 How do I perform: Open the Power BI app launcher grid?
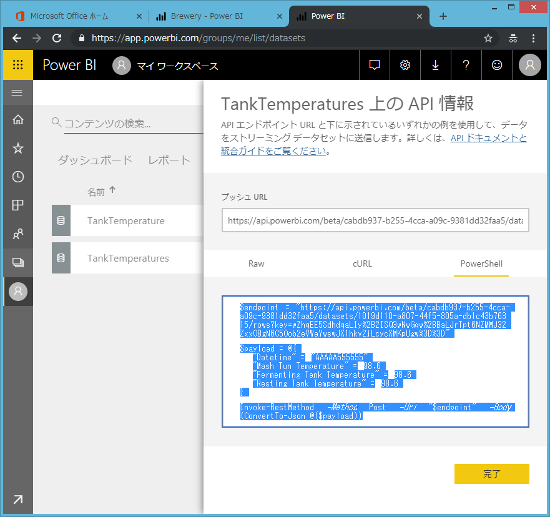point(18,65)
